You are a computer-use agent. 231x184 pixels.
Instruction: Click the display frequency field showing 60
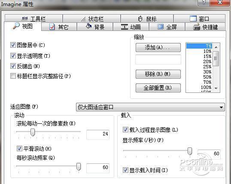(x=209, y=154)
